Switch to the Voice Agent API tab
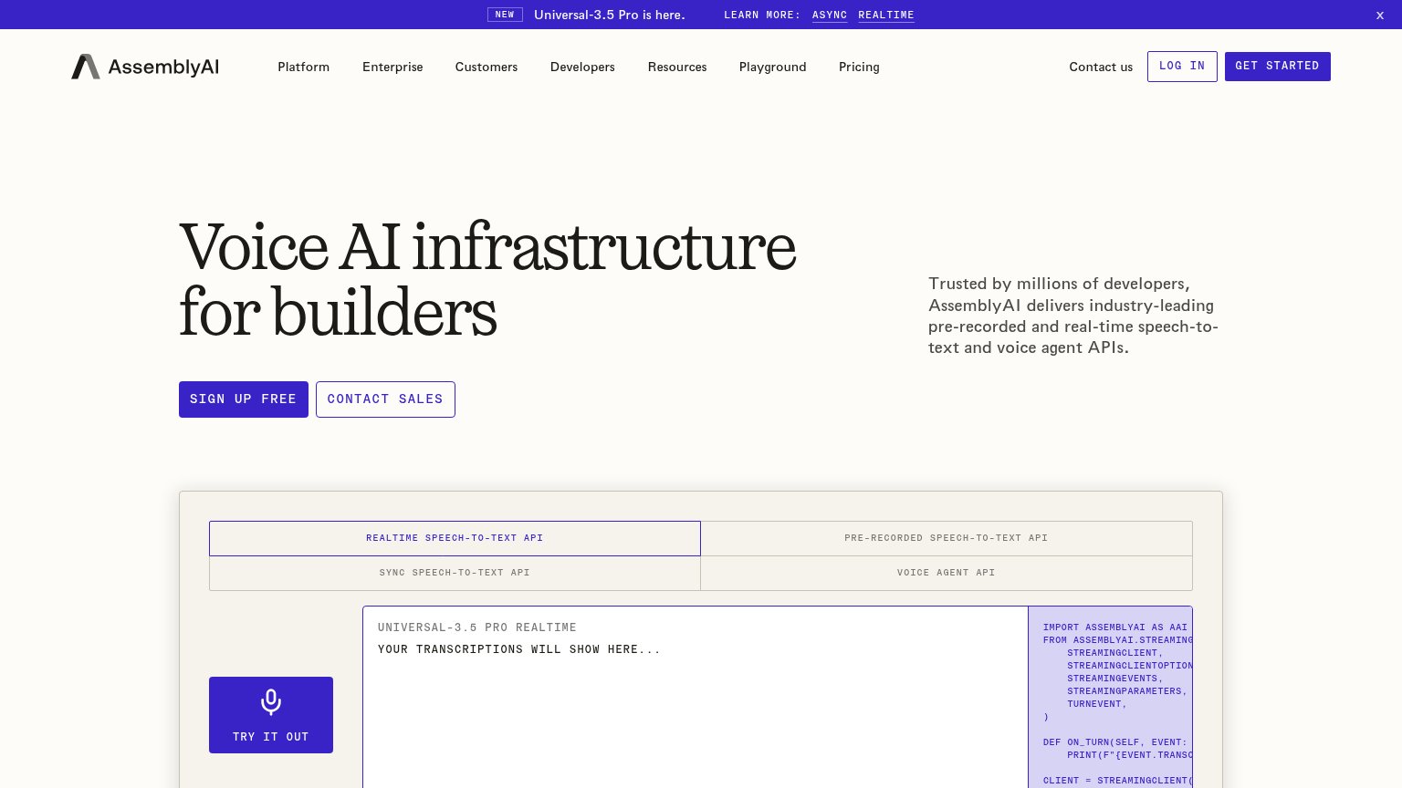 (x=947, y=573)
